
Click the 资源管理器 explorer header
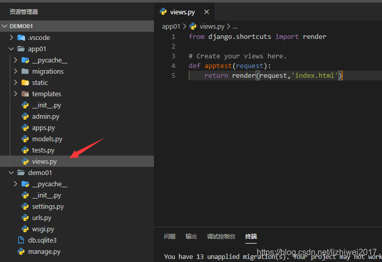click(24, 11)
